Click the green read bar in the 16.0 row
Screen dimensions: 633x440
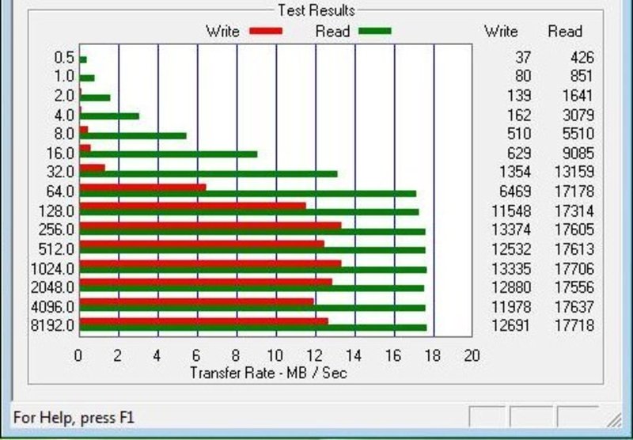169,154
